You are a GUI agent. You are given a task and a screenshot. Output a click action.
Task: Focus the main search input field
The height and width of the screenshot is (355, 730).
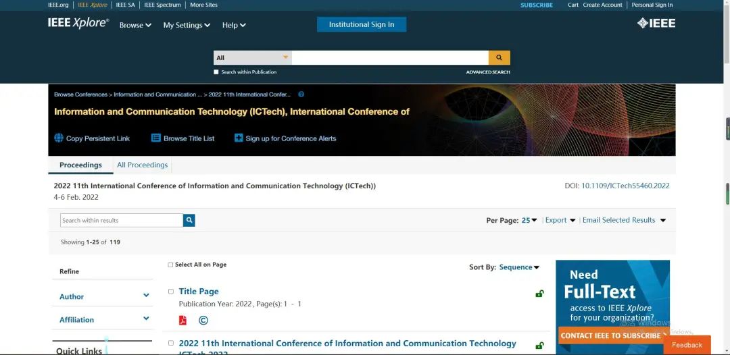(390, 57)
